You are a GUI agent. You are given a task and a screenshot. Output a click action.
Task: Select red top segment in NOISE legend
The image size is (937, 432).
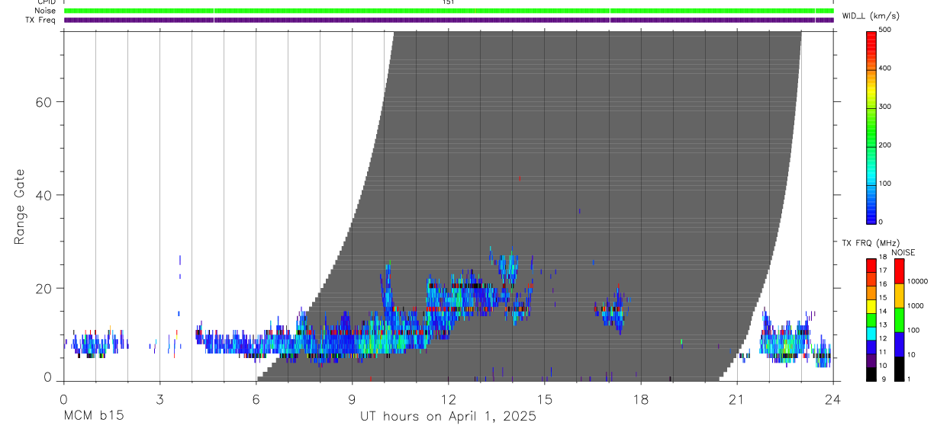point(899,270)
